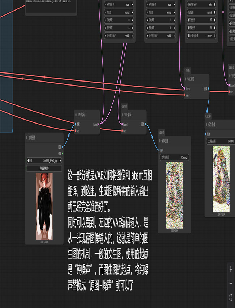The width and height of the screenshot is (235, 308).
Task: Click the fit view icon
Action: coord(231,297)
